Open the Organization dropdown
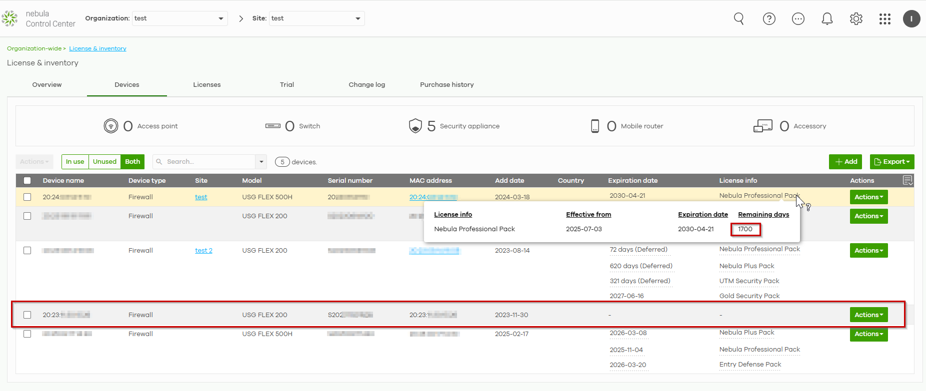 (180, 18)
